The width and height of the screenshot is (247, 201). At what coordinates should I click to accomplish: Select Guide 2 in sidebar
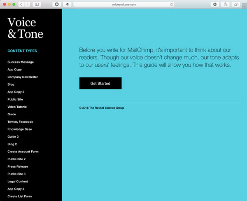[x=13, y=137]
